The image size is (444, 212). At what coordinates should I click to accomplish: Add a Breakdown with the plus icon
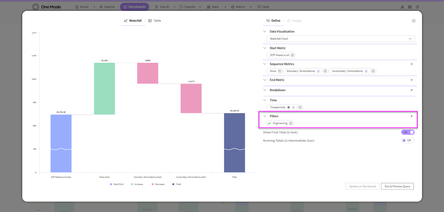point(412,90)
